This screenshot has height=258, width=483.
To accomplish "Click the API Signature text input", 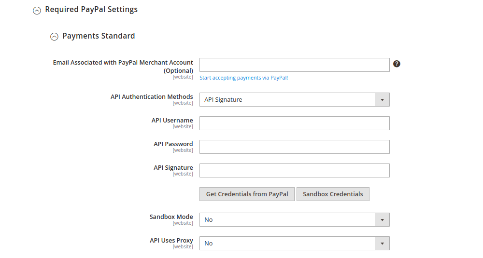I will [294, 171].
